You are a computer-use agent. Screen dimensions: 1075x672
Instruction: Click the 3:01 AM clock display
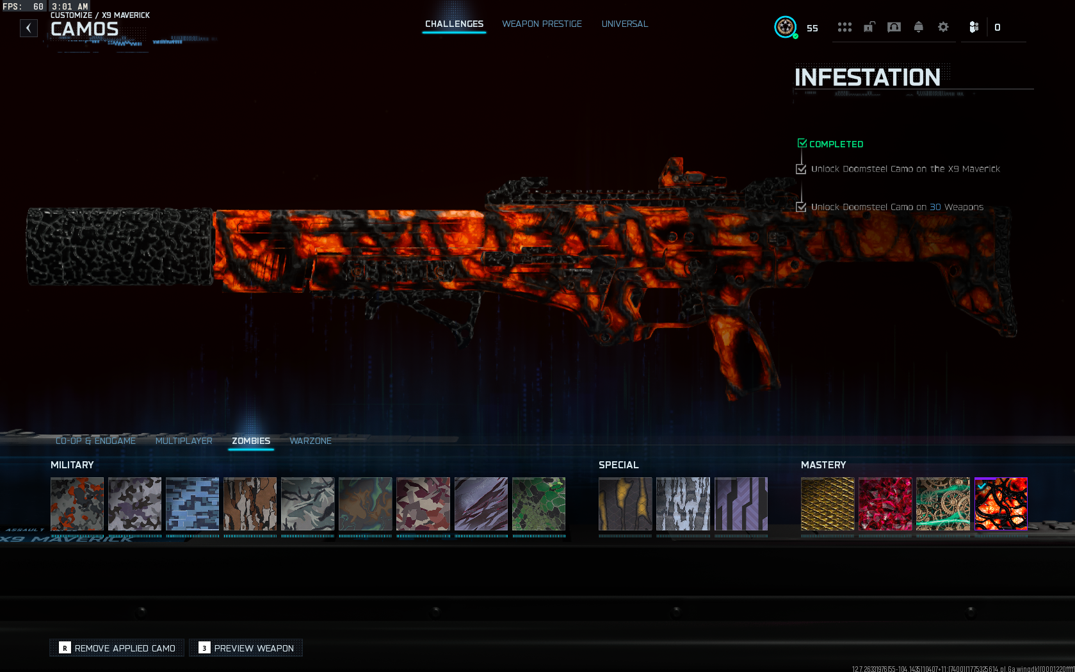point(70,6)
